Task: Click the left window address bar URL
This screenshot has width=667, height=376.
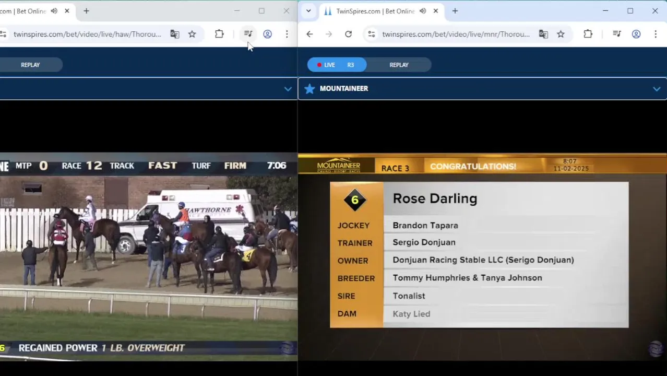Action: click(x=87, y=34)
